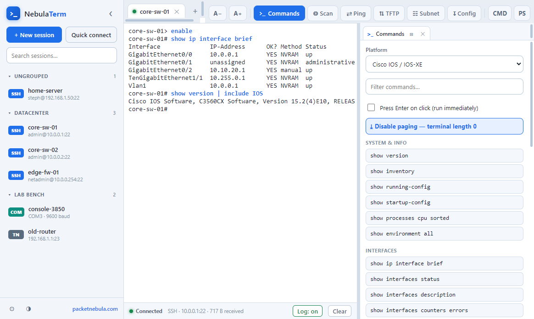Close the core-sw-01 terminal tab
Viewport: 534px width, 319px height.
tap(177, 11)
